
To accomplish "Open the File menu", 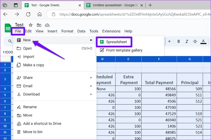I will 18,31.
